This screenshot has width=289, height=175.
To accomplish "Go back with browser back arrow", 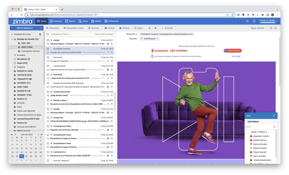I will pos(12,15).
